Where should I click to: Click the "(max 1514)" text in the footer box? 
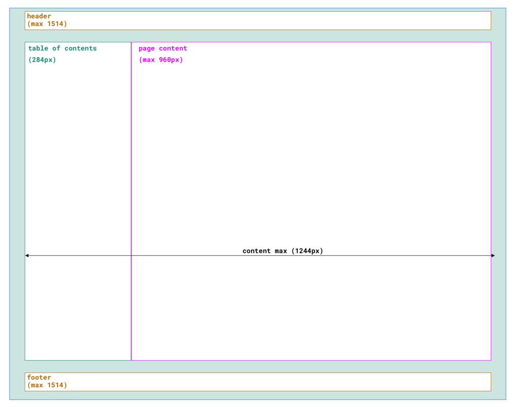47,385
